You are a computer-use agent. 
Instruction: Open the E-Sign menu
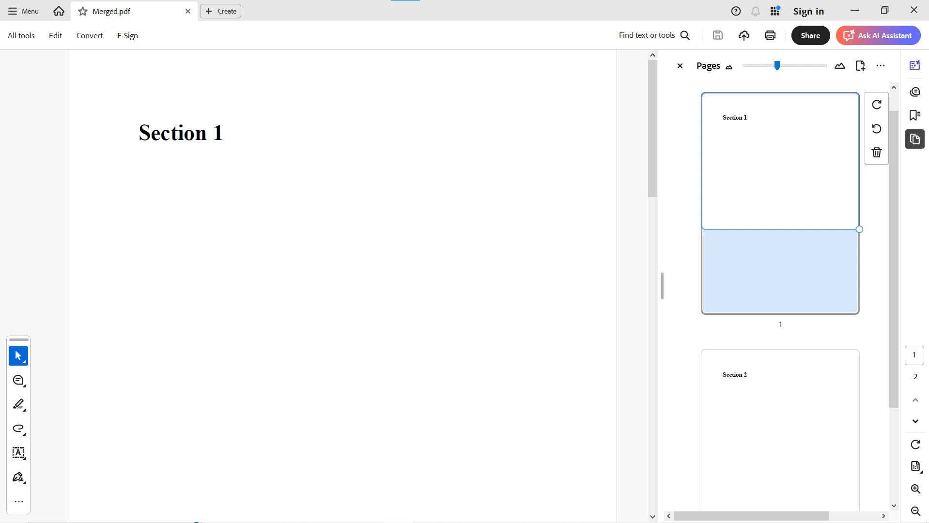tap(127, 35)
